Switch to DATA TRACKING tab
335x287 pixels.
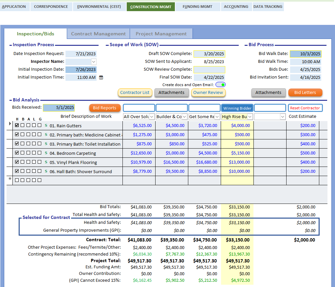(268, 7)
